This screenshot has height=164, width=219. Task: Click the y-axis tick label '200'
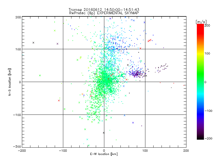(18, 17)
